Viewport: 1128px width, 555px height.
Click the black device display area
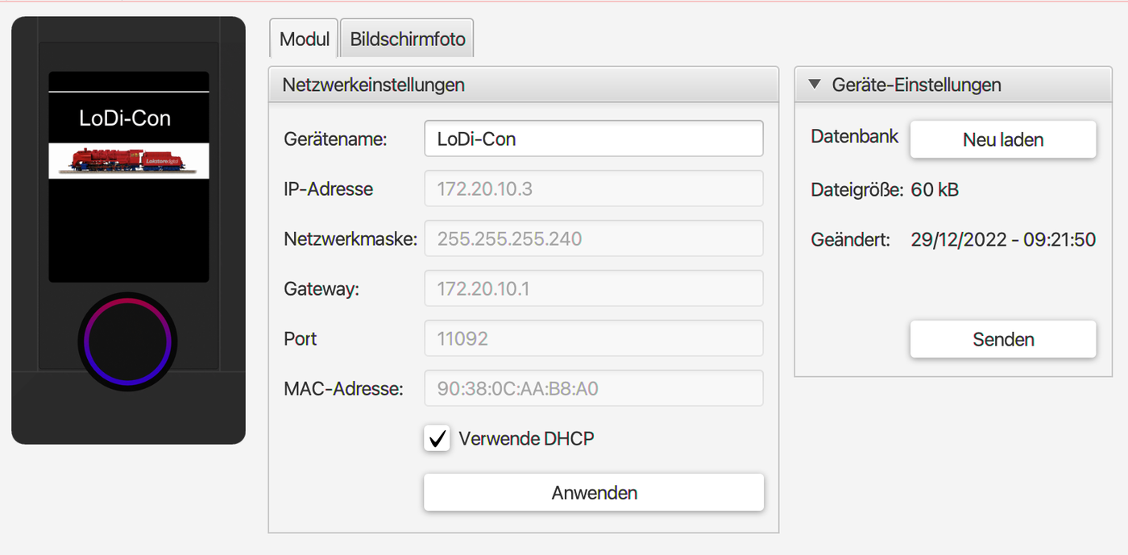click(x=129, y=177)
